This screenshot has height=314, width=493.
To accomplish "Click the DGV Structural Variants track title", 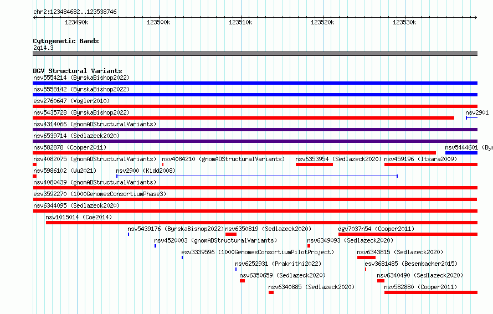I will [x=78, y=71].
